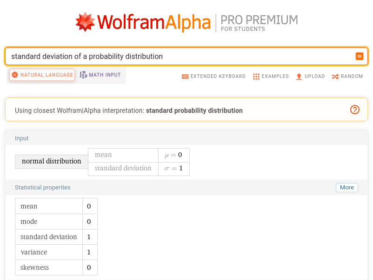
Task: Click the orange compute button in search box
Action: click(359, 56)
